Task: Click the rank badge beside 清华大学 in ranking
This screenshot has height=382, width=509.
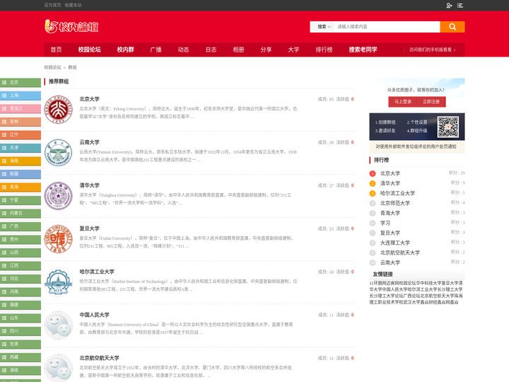Action: [373, 183]
